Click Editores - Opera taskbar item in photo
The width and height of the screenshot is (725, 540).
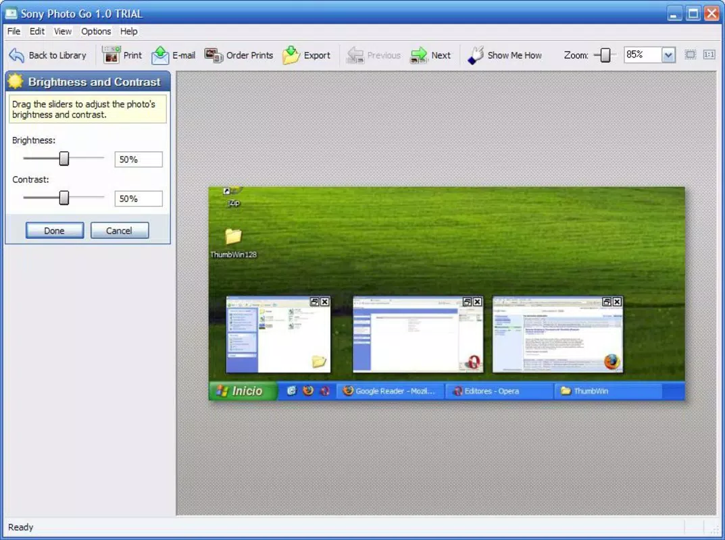(499, 391)
